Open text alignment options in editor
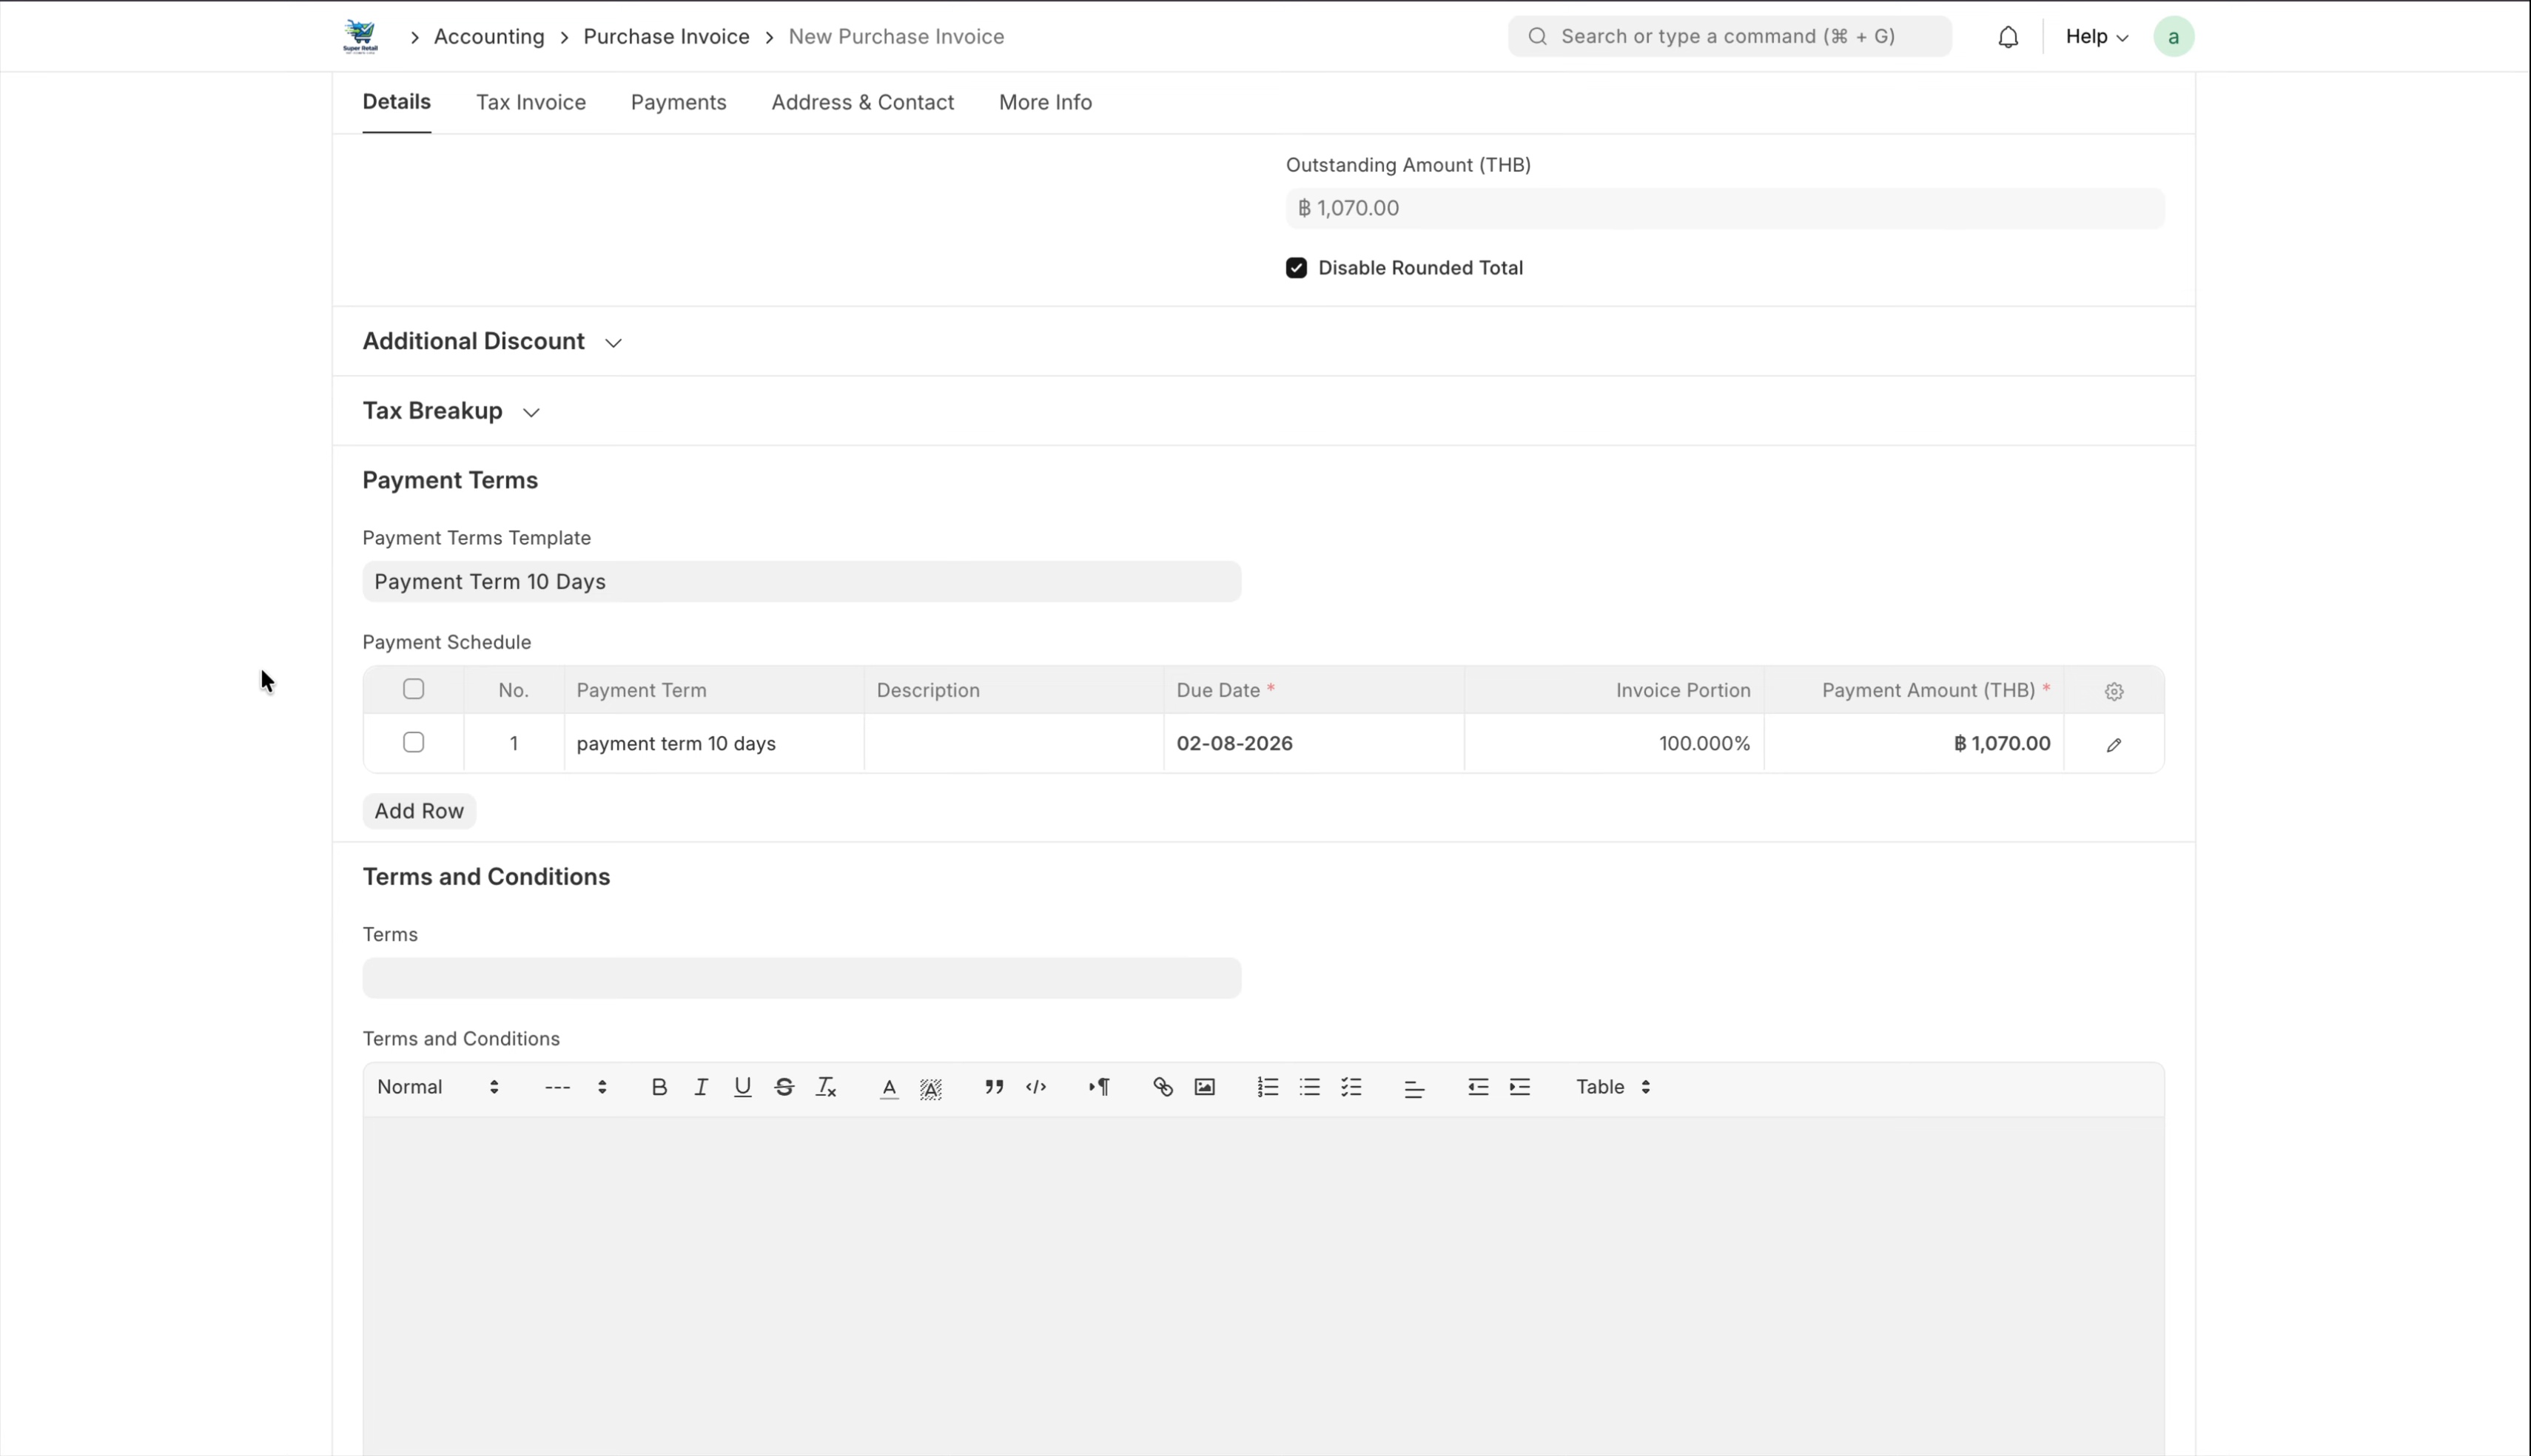This screenshot has width=2531, height=1456. (x=1414, y=1089)
